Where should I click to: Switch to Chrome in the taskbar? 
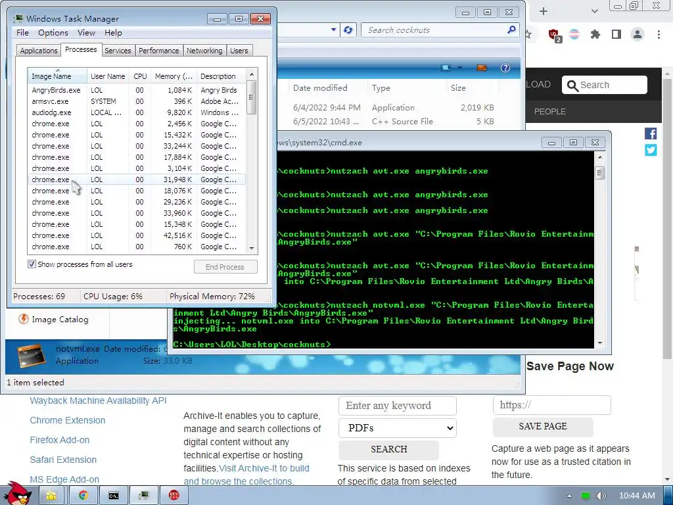pyautogui.click(x=83, y=496)
